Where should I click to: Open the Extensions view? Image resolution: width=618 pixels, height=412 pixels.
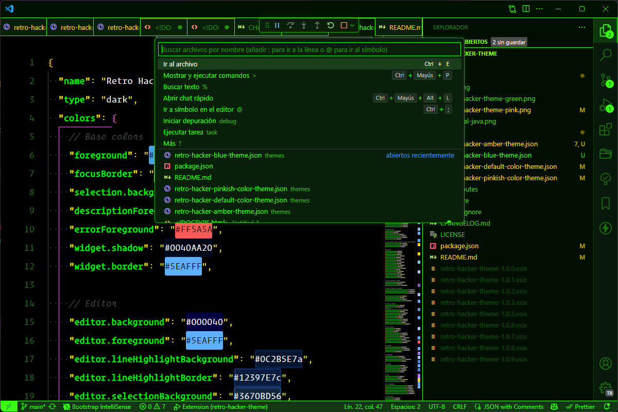(606, 130)
